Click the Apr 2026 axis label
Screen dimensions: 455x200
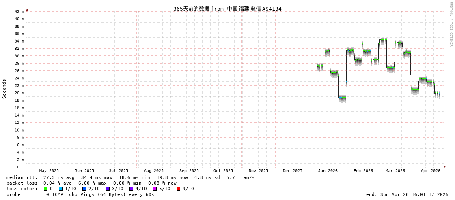tap(431, 171)
